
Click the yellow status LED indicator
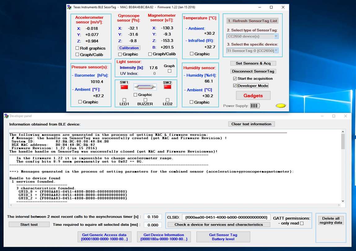[x=281, y=106]
